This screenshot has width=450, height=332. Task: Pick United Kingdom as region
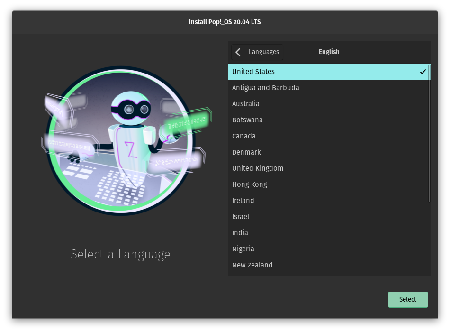point(329,168)
